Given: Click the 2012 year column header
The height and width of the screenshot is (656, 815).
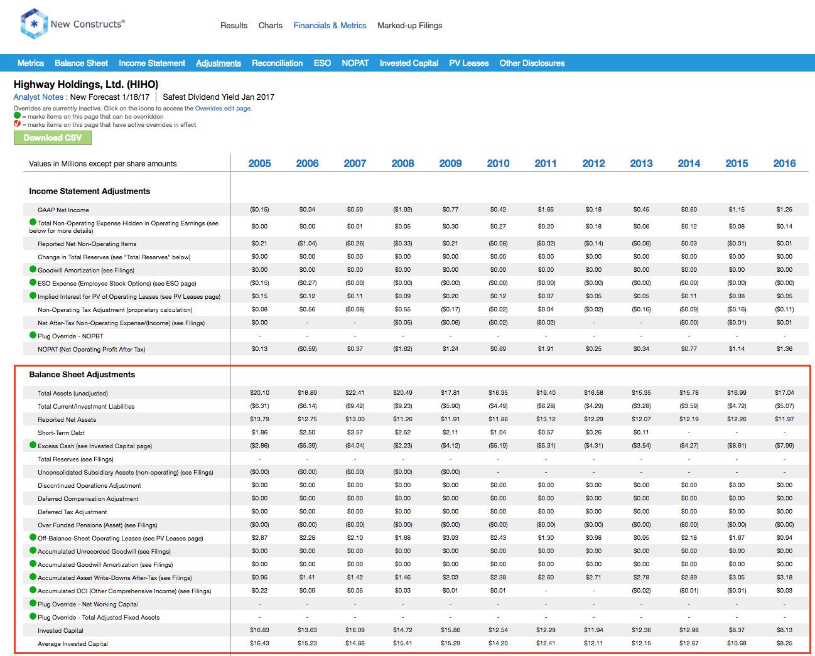Looking at the screenshot, I should click(593, 163).
